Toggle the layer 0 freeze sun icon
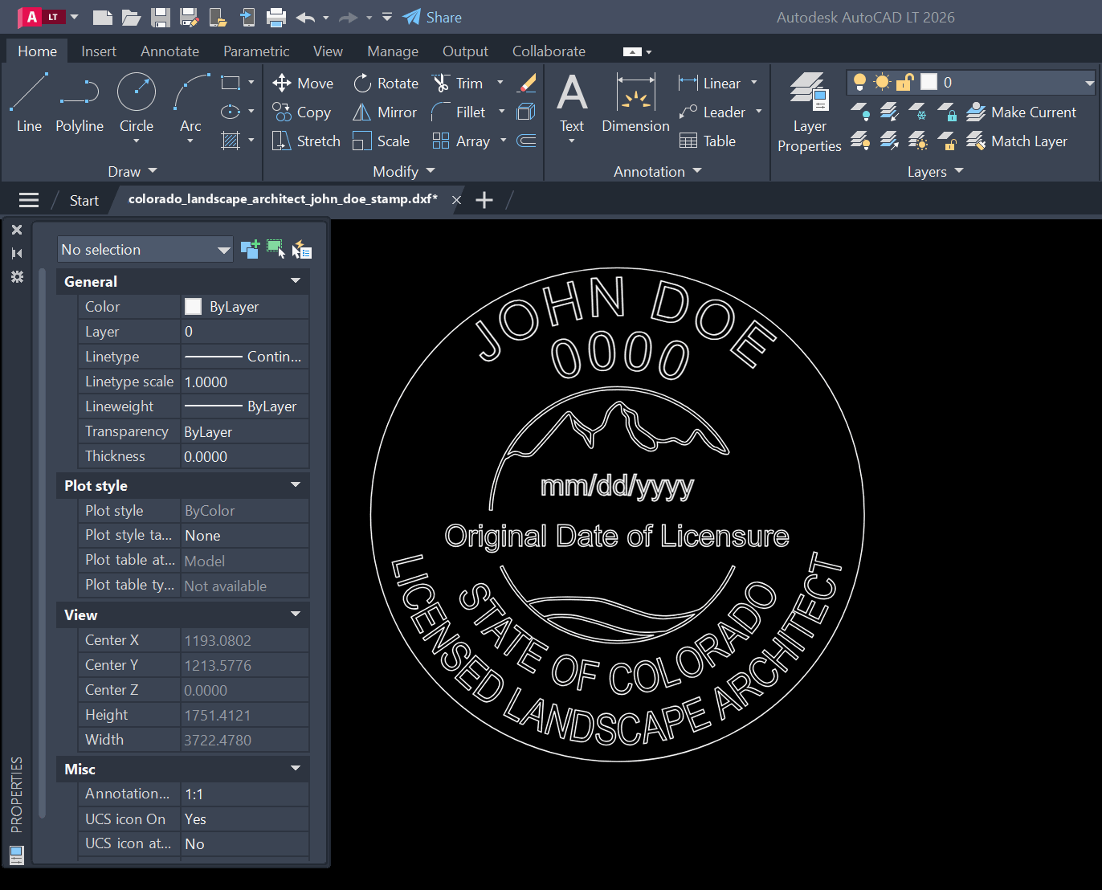Viewport: 1102px width, 890px height. tap(882, 82)
